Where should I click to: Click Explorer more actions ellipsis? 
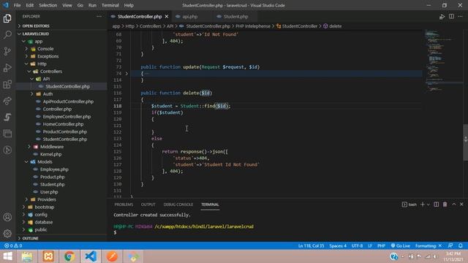99,16
